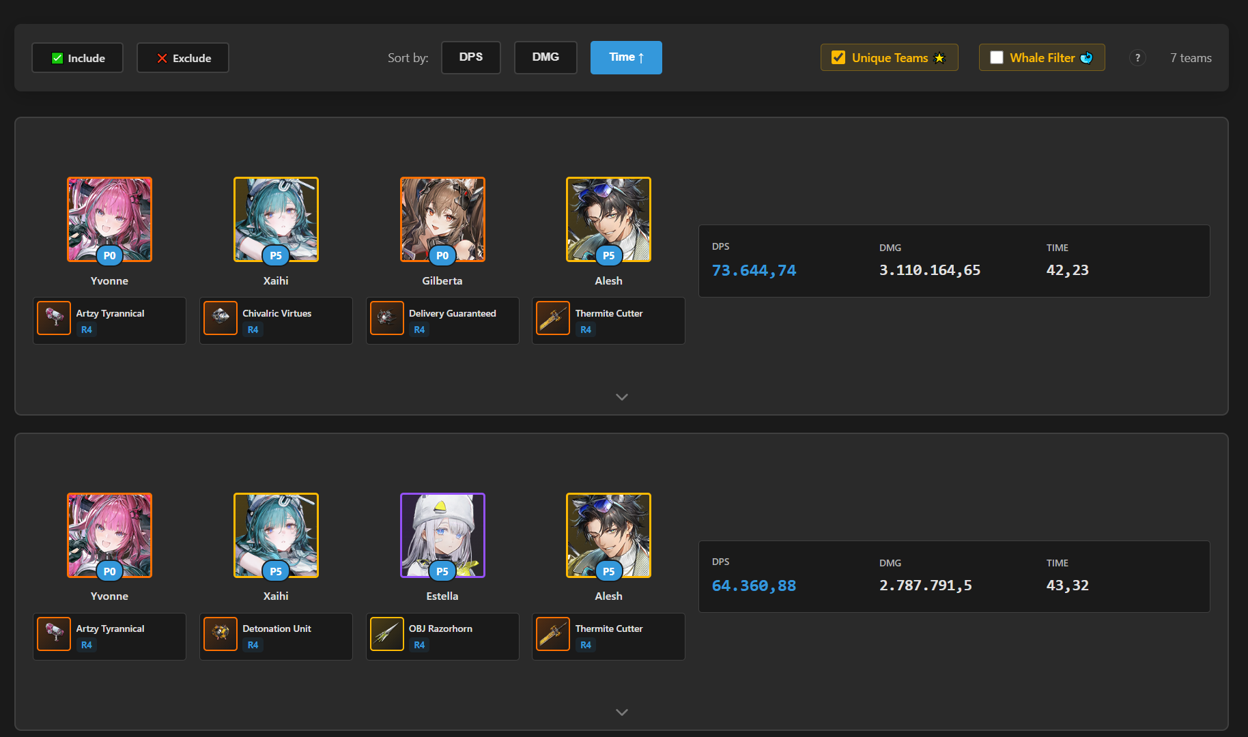Sort teams by DMG
This screenshot has height=737, width=1248.
[545, 57]
